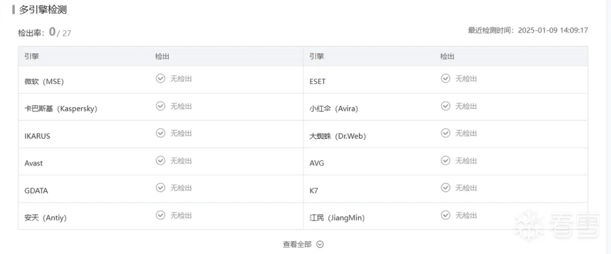Click the check icon beside ESET result

pos(446,78)
